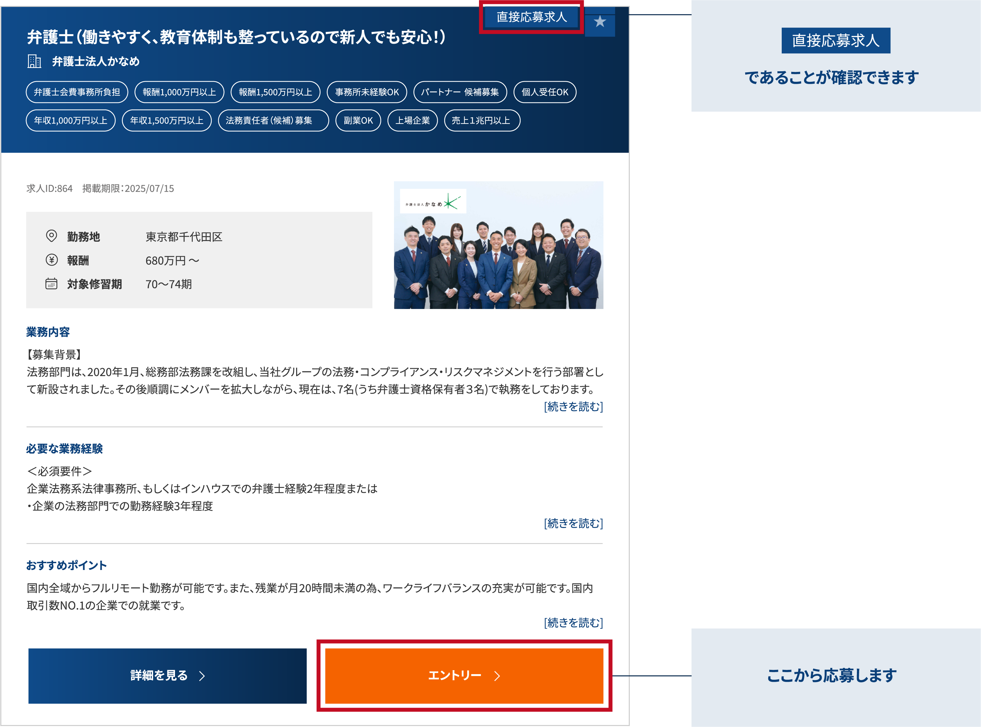Click the arrow chevron on エントリー button
Image resolution: width=981 pixels, height=727 pixels.
pyautogui.click(x=497, y=676)
